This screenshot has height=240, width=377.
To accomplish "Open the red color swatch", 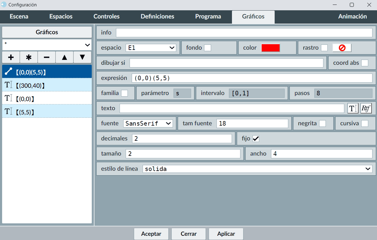I will (x=270, y=48).
